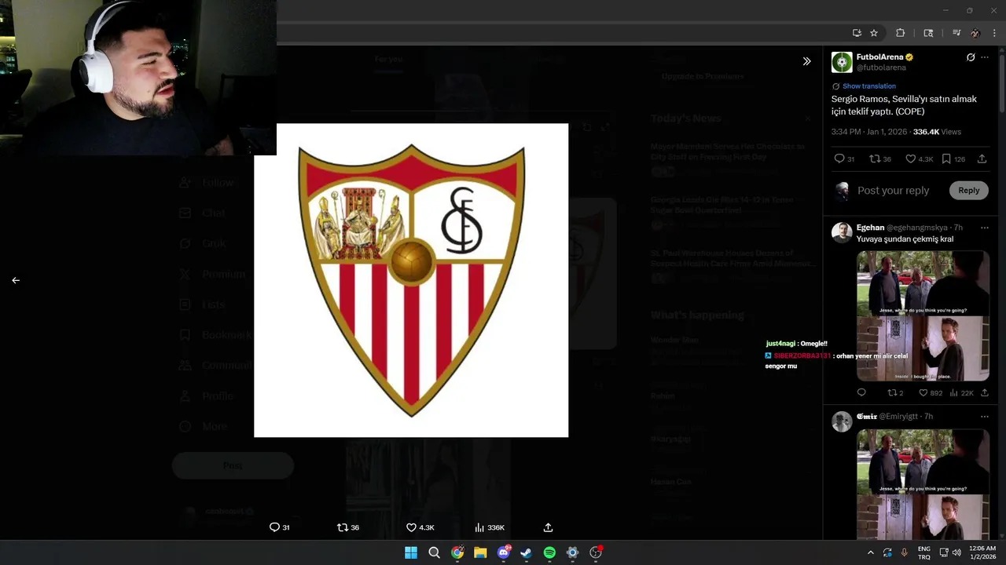Open Egehan's profile avatar

[842, 233]
